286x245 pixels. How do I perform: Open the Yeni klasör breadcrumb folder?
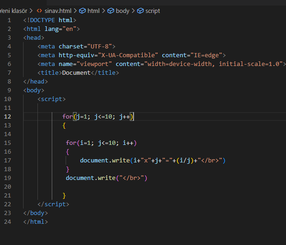pyautogui.click(x=13, y=11)
